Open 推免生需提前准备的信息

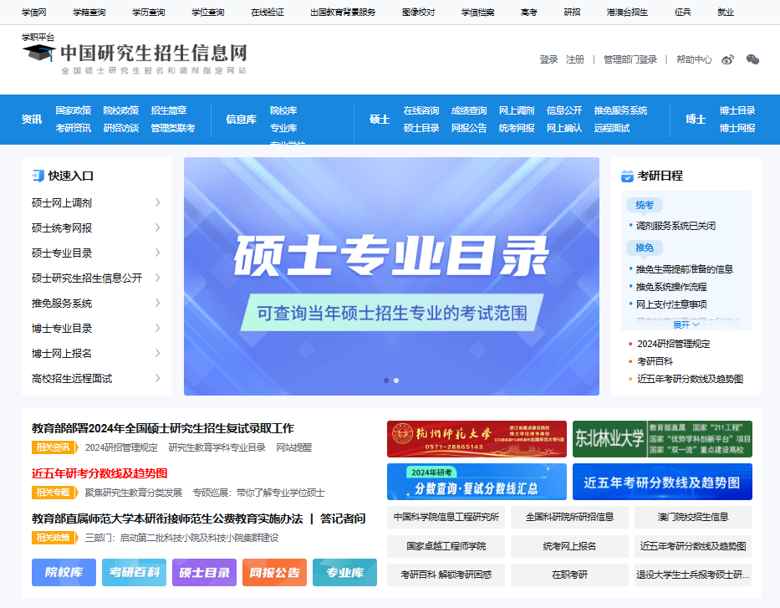(685, 269)
